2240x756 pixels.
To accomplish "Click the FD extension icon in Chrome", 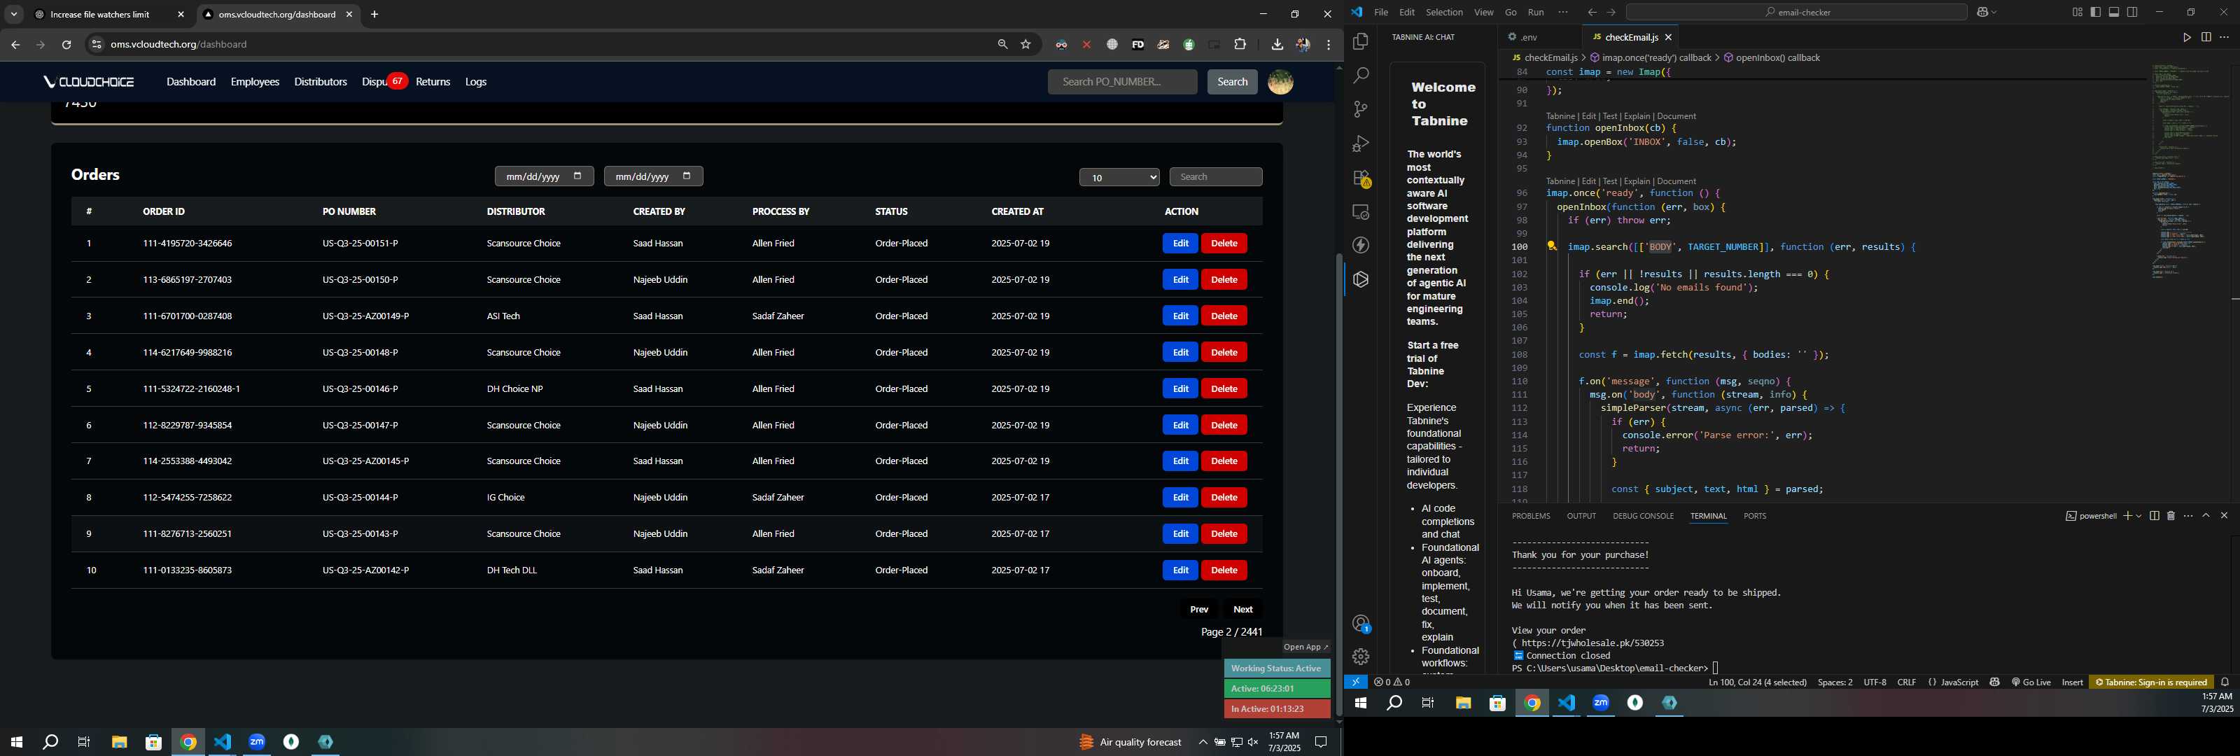I will point(1137,44).
